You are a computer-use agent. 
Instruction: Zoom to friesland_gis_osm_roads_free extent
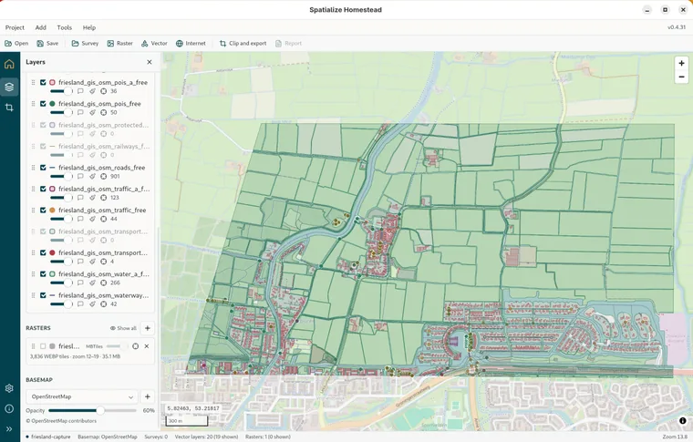tap(103, 177)
